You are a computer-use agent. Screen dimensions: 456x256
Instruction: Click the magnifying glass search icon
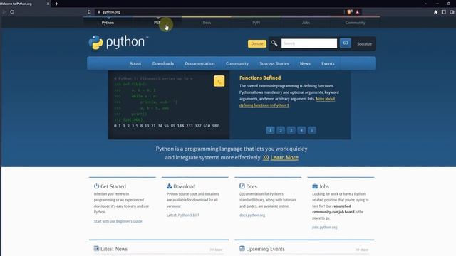(274, 43)
